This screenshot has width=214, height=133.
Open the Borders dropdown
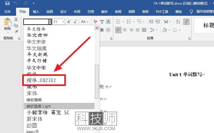pos(180,30)
